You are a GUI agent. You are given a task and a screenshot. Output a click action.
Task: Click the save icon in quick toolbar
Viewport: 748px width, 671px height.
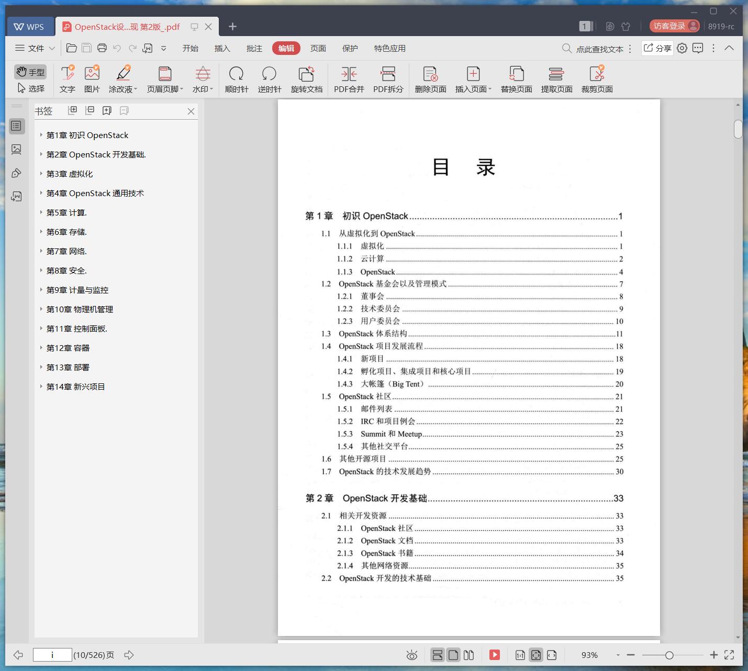click(x=87, y=48)
